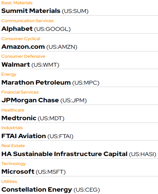Open the Medtronic listing
This screenshot has height=194, width=158.
pos(19,118)
